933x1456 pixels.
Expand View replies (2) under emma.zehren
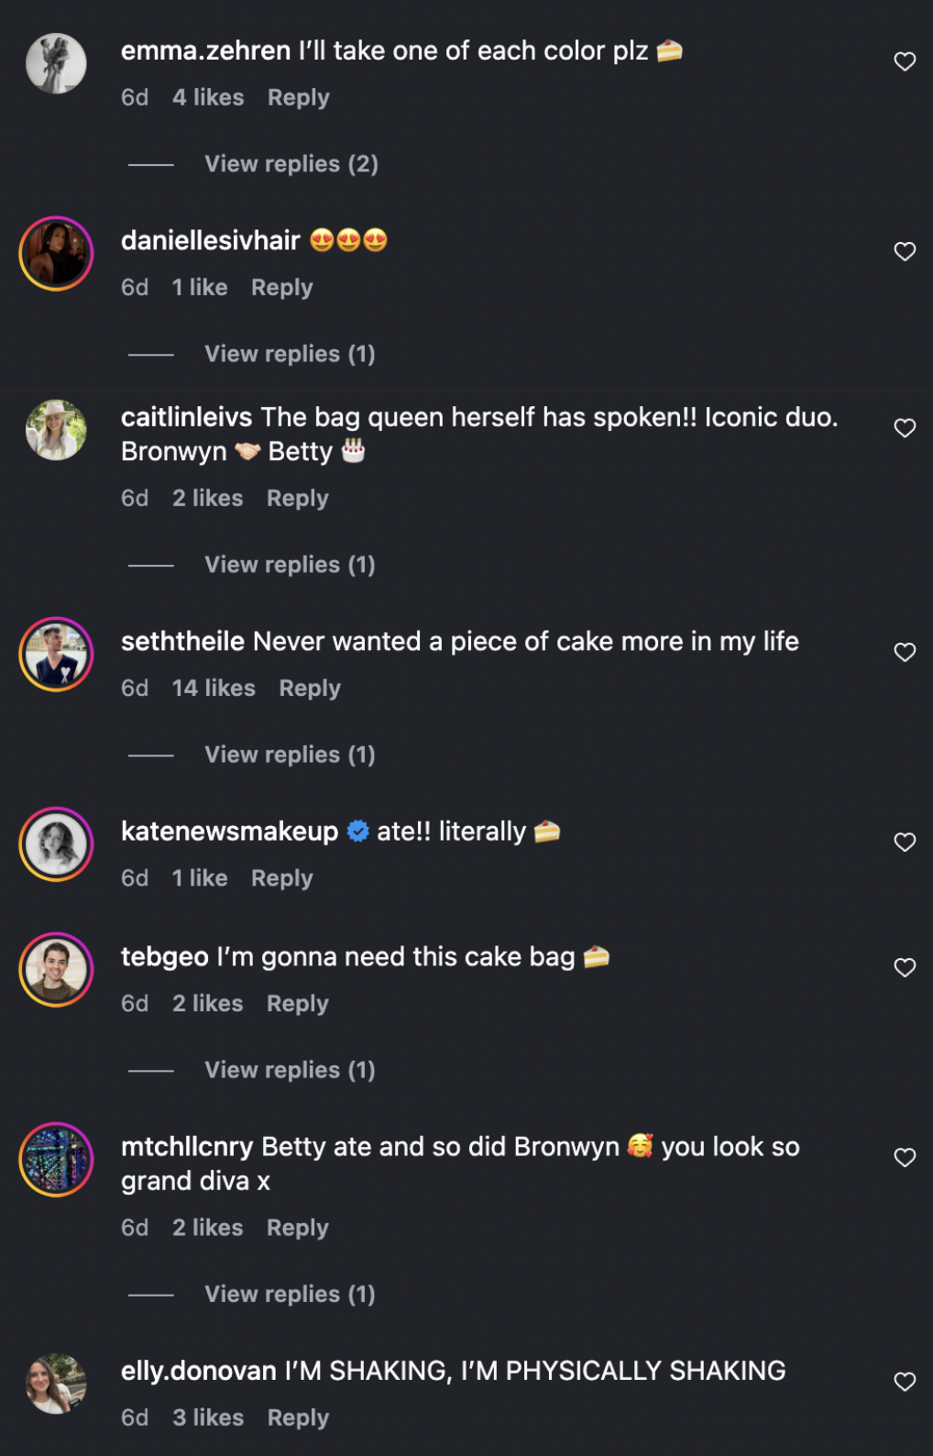tap(291, 164)
